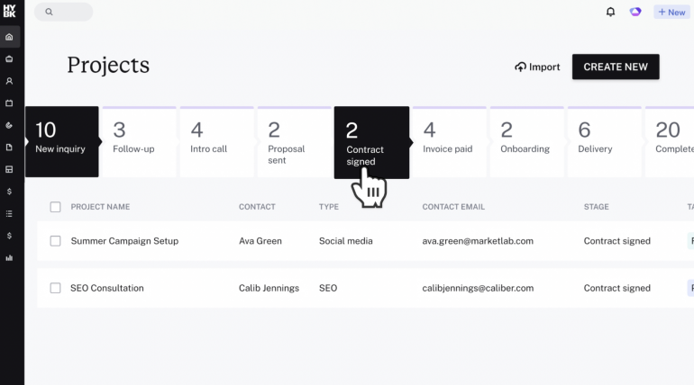Open the bar chart reports sidebar icon

coord(9,258)
